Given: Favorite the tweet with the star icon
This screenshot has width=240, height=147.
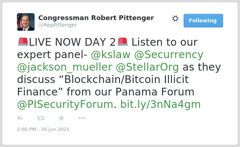Looking at the screenshot, I should click(x=61, y=118).
